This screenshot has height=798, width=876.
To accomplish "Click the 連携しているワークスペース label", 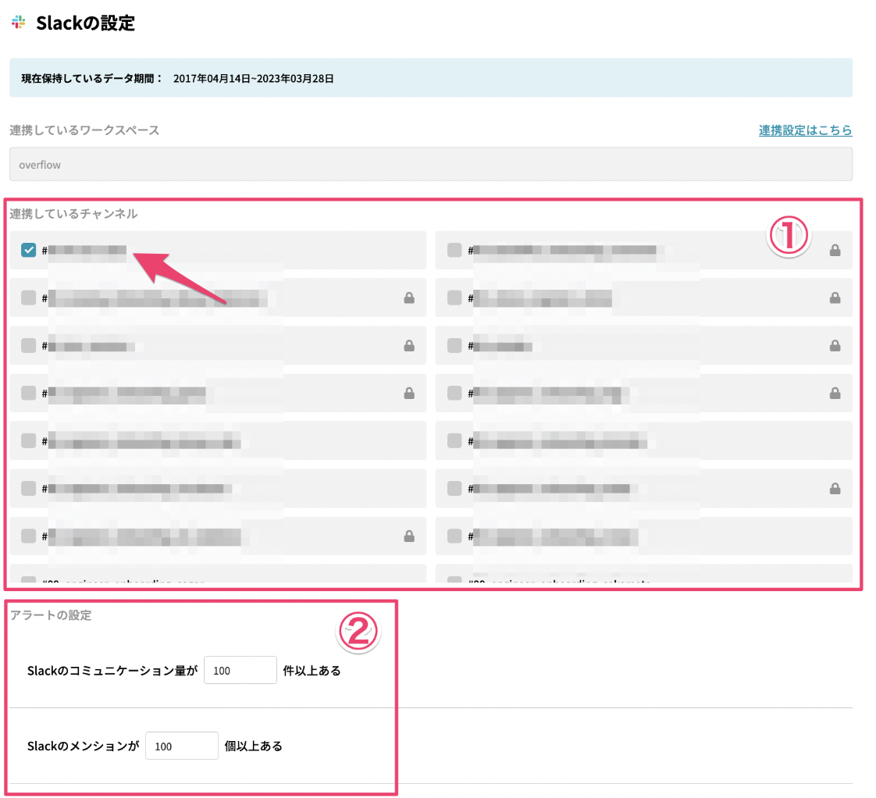I will pyautogui.click(x=84, y=130).
